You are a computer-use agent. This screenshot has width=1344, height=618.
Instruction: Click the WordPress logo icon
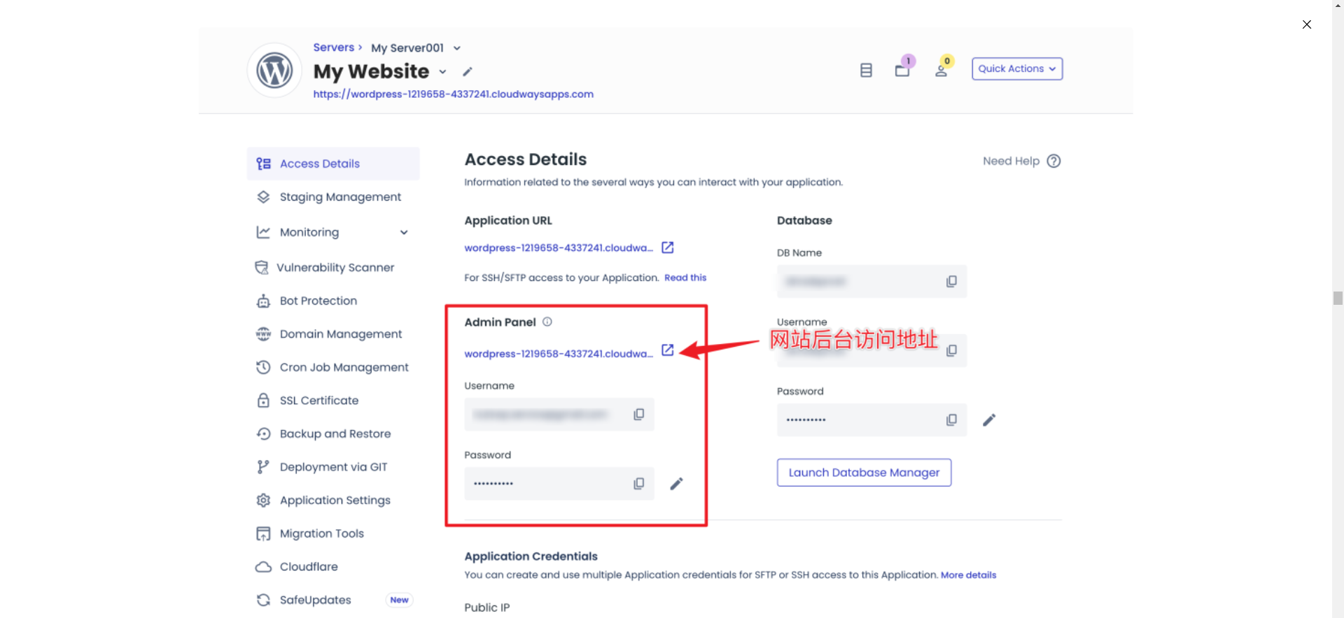click(x=274, y=71)
